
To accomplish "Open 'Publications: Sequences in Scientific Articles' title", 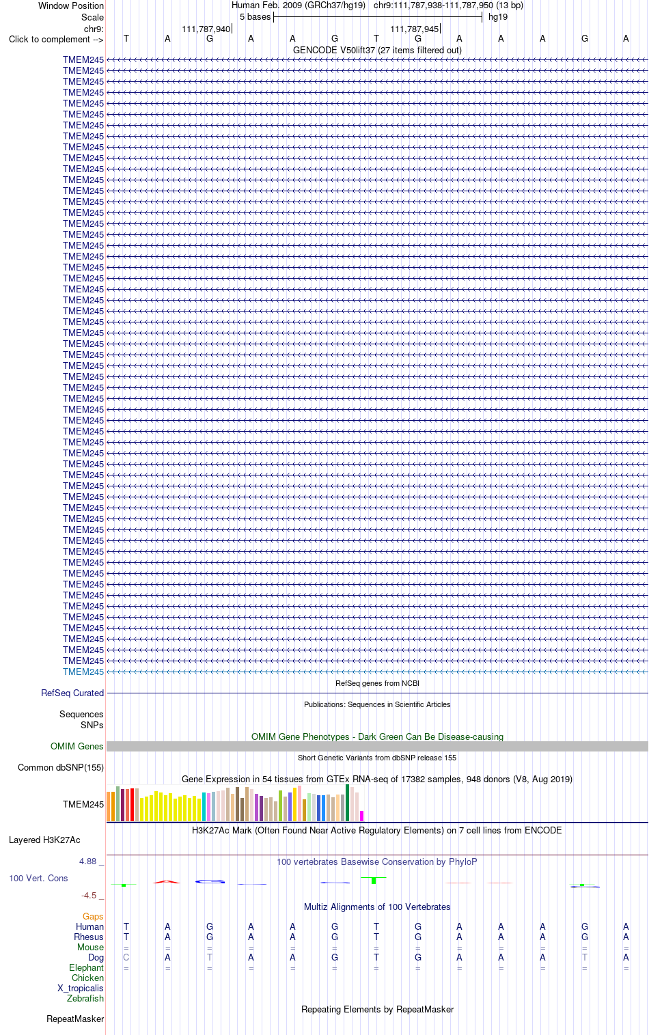I will point(377,704).
